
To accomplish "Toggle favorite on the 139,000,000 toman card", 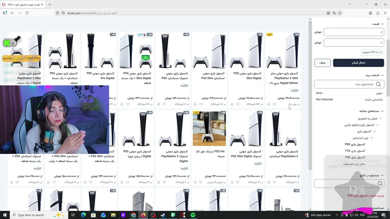I will [x=201, y=104].
